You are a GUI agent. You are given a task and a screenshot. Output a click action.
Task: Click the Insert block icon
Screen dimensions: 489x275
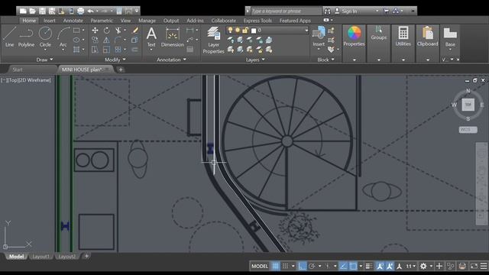coord(319,34)
